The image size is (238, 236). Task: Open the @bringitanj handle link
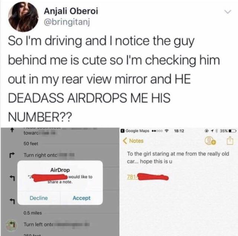[x=67, y=22]
